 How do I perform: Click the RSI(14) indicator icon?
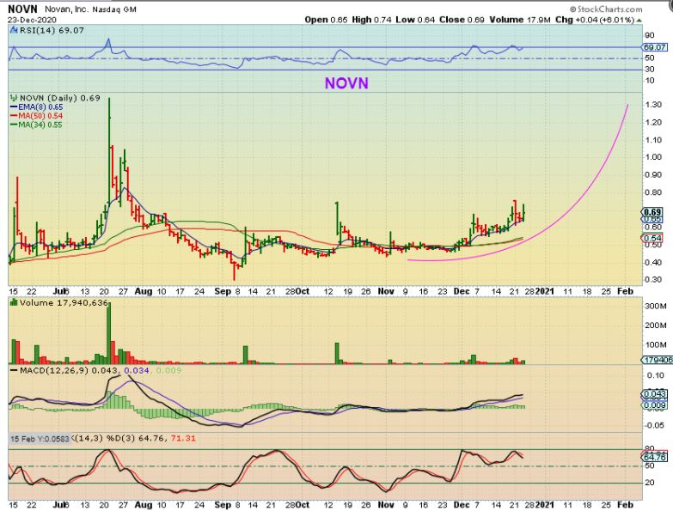pos(14,30)
